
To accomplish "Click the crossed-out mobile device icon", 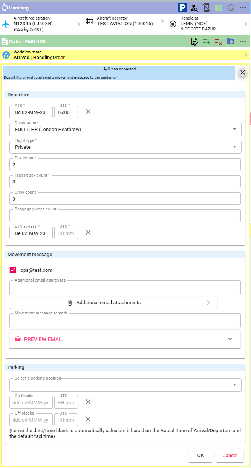I will click(206, 8).
